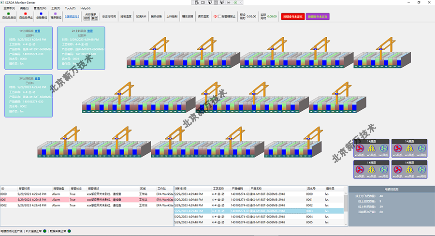Click the 控制温度 toolbar item
The height and width of the screenshot is (236, 435).
pyautogui.click(x=126, y=16)
